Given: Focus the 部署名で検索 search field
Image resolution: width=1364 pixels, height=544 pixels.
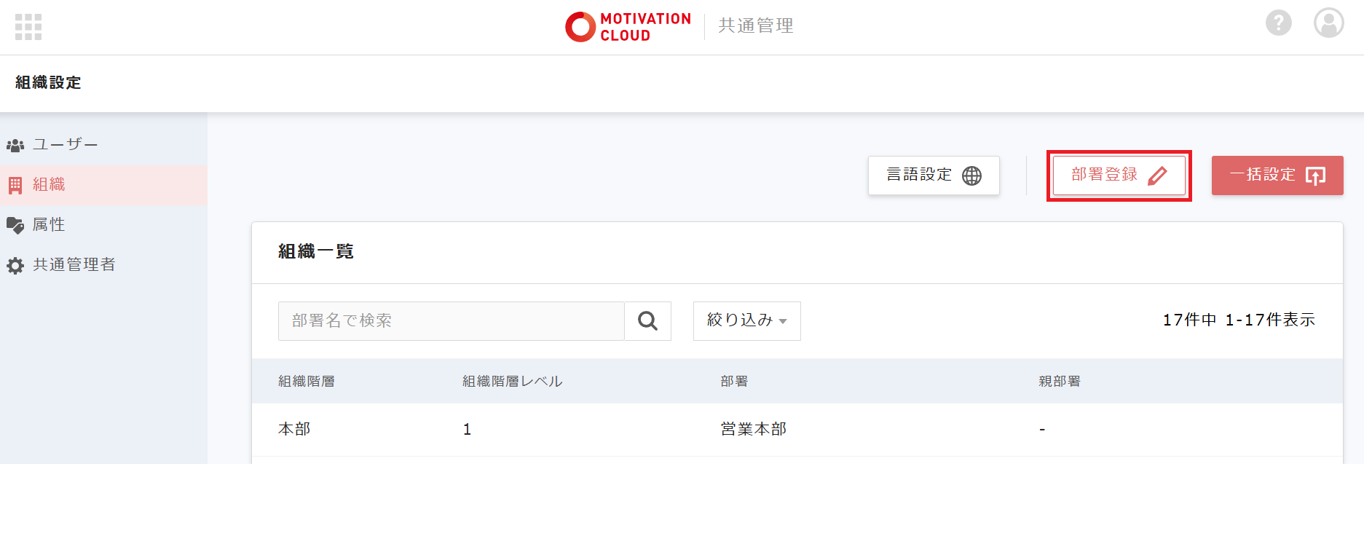Looking at the screenshot, I should (451, 321).
